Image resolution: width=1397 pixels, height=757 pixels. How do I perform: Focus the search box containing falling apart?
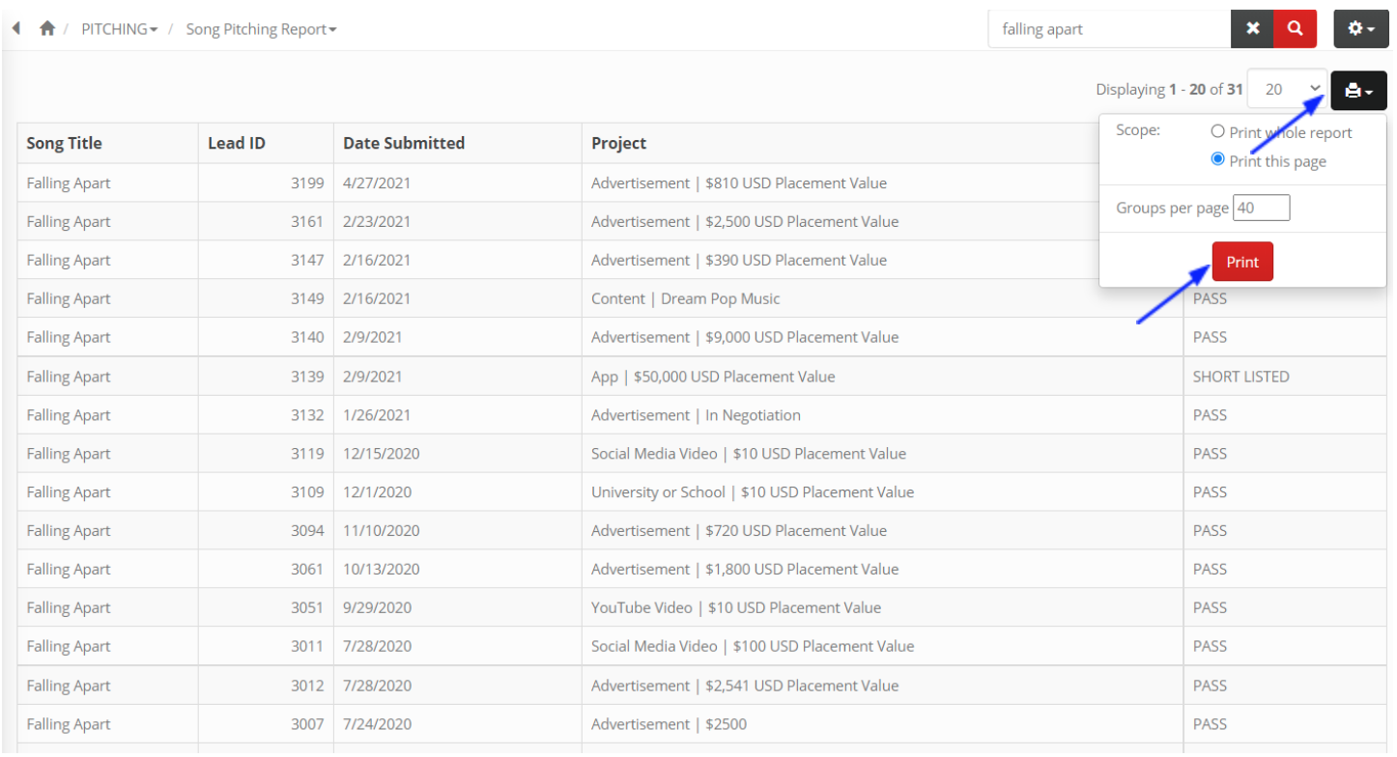coord(1109,29)
